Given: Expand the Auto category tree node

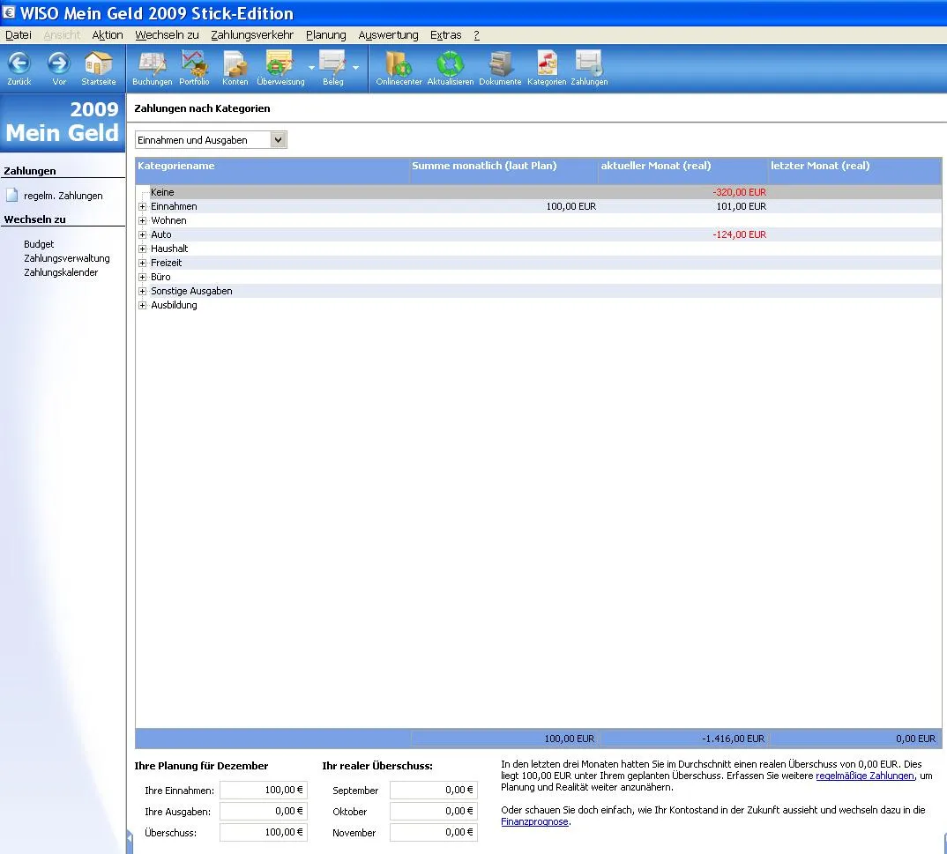Looking at the screenshot, I should coord(142,235).
